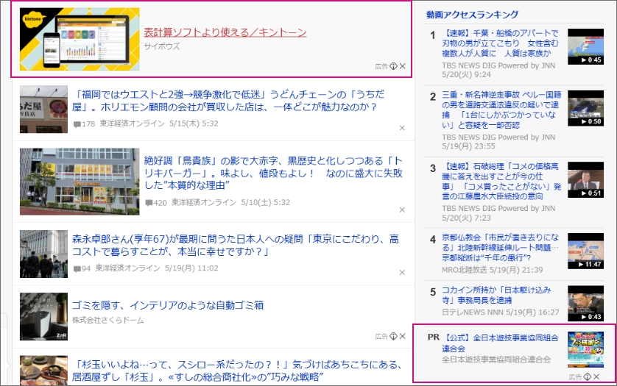Close the 自動ゴミ箱 ad with X icon
Viewport: 617px width, 386px height.
coord(402,336)
